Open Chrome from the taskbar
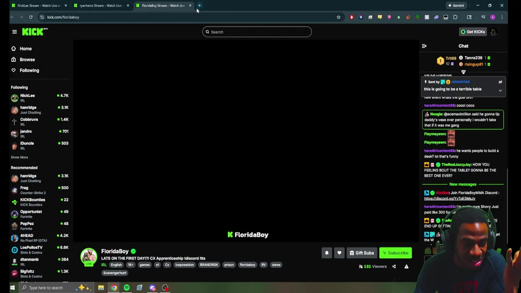 [x=114, y=288]
